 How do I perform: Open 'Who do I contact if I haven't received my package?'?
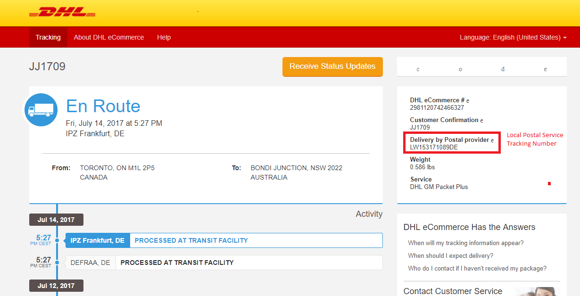coord(477,268)
